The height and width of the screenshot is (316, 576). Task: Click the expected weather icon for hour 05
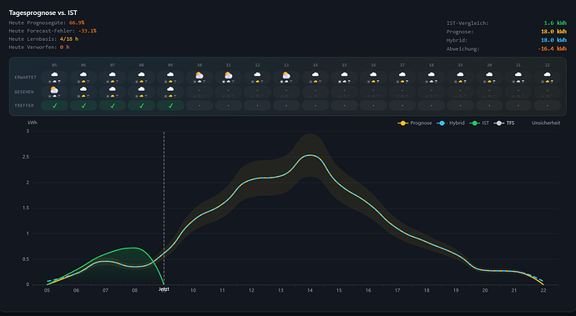(54, 74)
